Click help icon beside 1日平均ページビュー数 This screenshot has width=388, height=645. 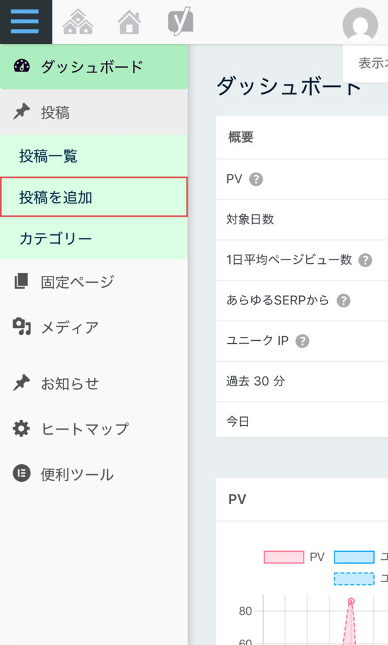pyautogui.click(x=365, y=260)
